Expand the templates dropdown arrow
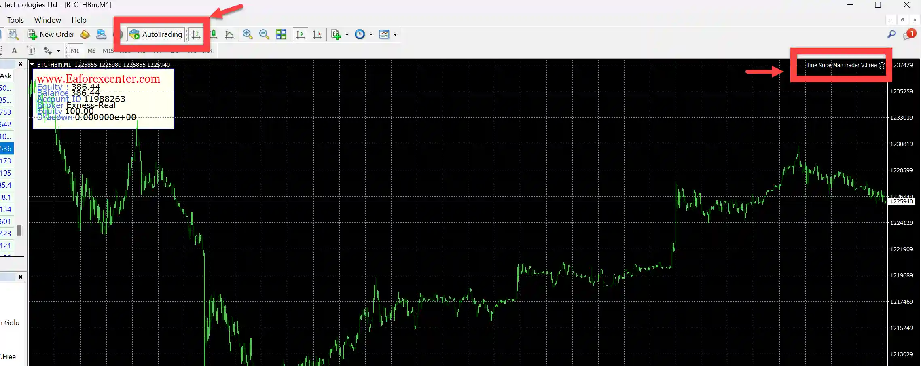921x366 pixels. pyautogui.click(x=395, y=35)
